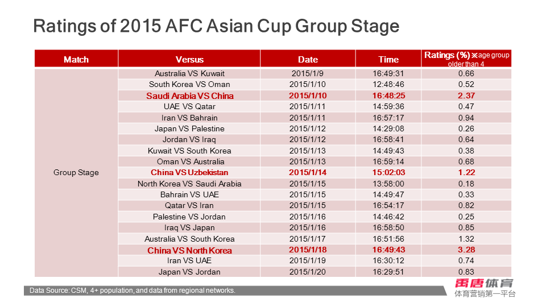This screenshot has width=546, height=307.
Task: Click the Data Source footer note
Action: coord(133,291)
